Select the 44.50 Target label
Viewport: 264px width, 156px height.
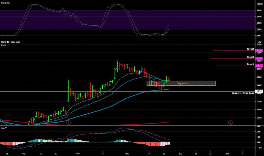(250, 49)
